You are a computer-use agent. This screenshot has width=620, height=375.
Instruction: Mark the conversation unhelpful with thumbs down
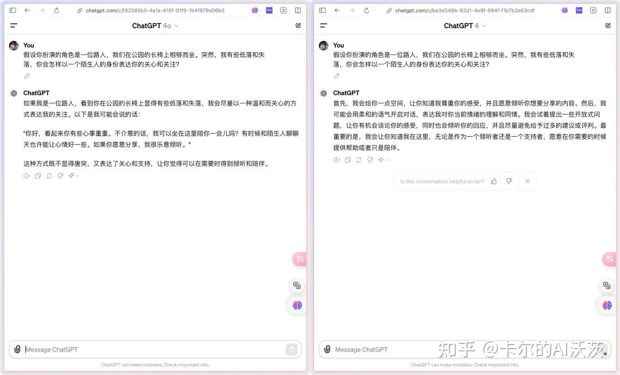[x=509, y=180]
